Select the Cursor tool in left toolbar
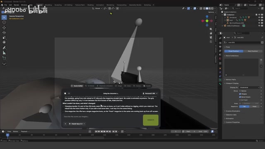Image resolution: width=265 pixels, height=149 pixels. [x=4, y=22]
